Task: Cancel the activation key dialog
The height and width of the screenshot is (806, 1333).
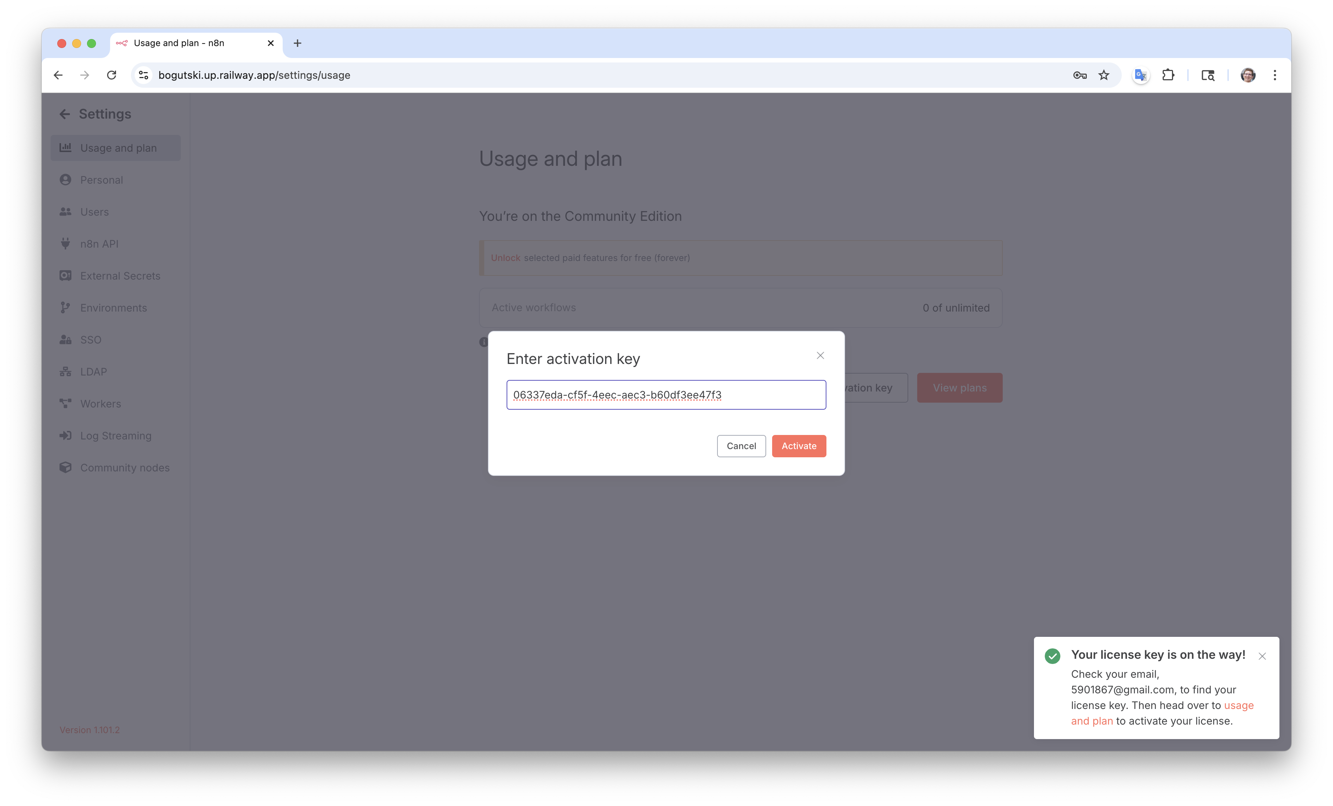Action: (x=741, y=446)
